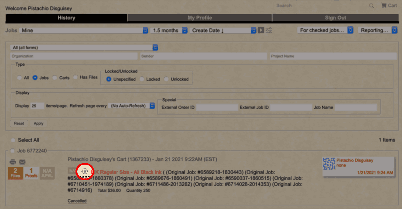Click the Organization input field

pyautogui.click(x=74, y=56)
